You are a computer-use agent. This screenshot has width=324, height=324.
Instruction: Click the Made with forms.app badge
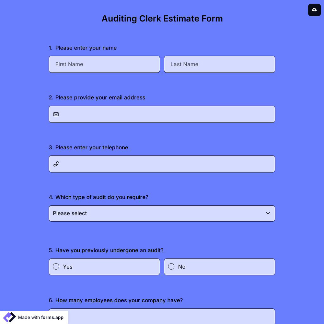[34, 317]
